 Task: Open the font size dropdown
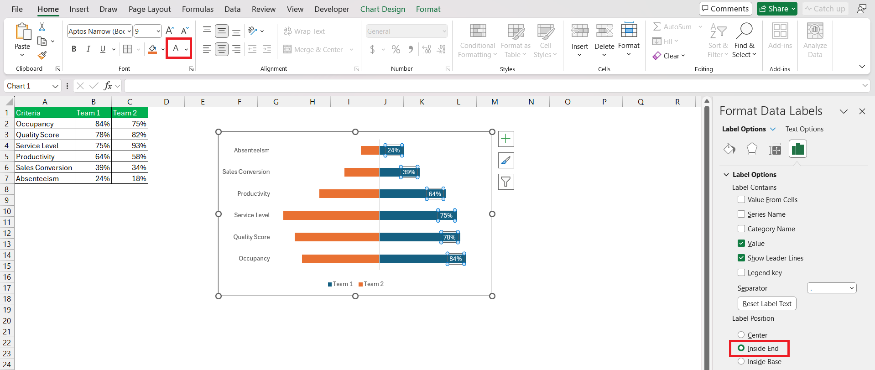click(x=158, y=31)
